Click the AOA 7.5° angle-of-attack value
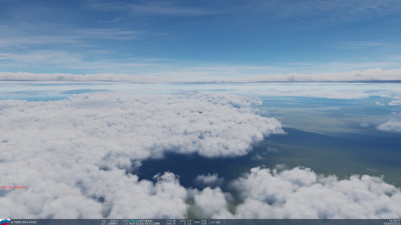This screenshot has width=401, height=225. [x=186, y=221]
